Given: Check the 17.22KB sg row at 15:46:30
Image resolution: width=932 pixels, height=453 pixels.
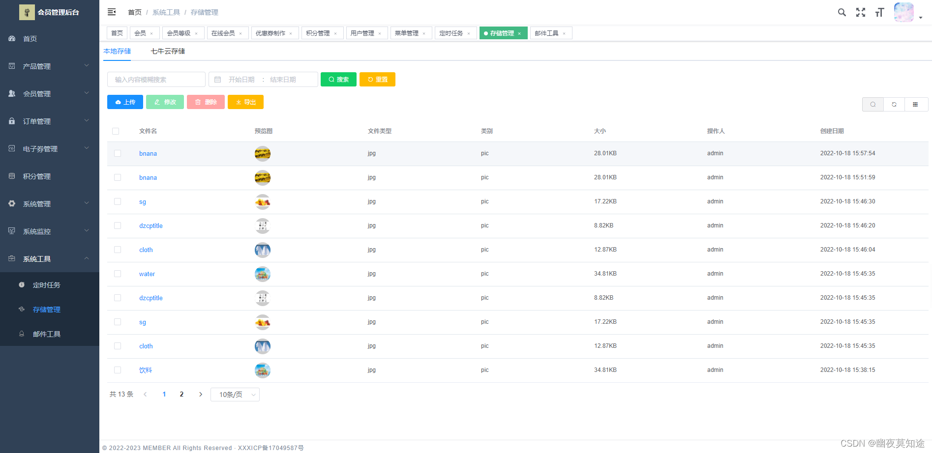Looking at the screenshot, I should (x=118, y=201).
